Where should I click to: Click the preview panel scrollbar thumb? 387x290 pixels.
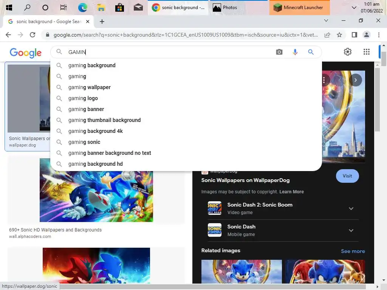point(377,100)
